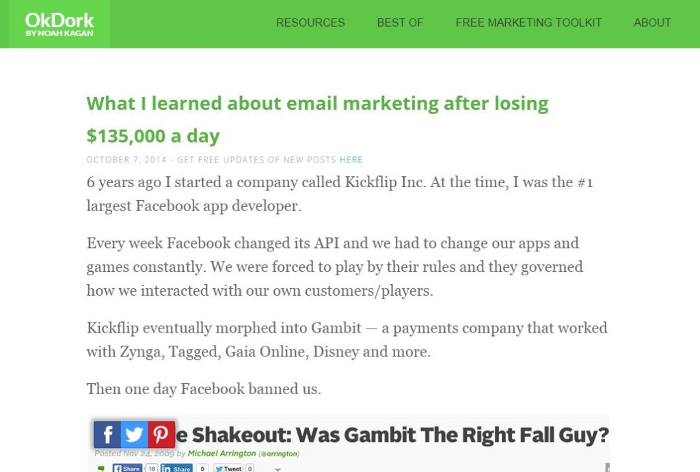Open the Best Of menu item
700x472 pixels.
(400, 23)
